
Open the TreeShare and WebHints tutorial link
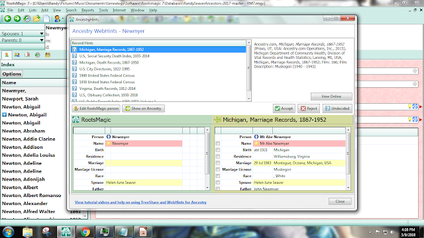tap(140, 202)
